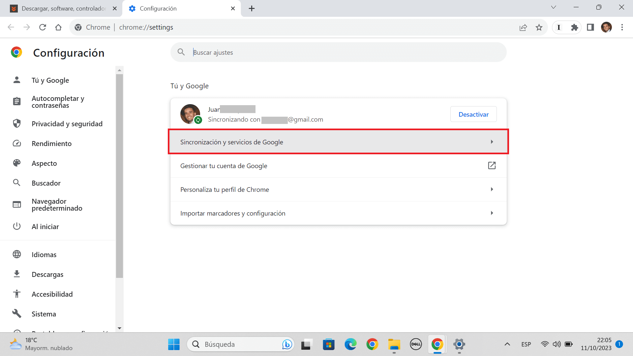Open Dell app from taskbar
This screenshot has height=356, width=633.
416,344
